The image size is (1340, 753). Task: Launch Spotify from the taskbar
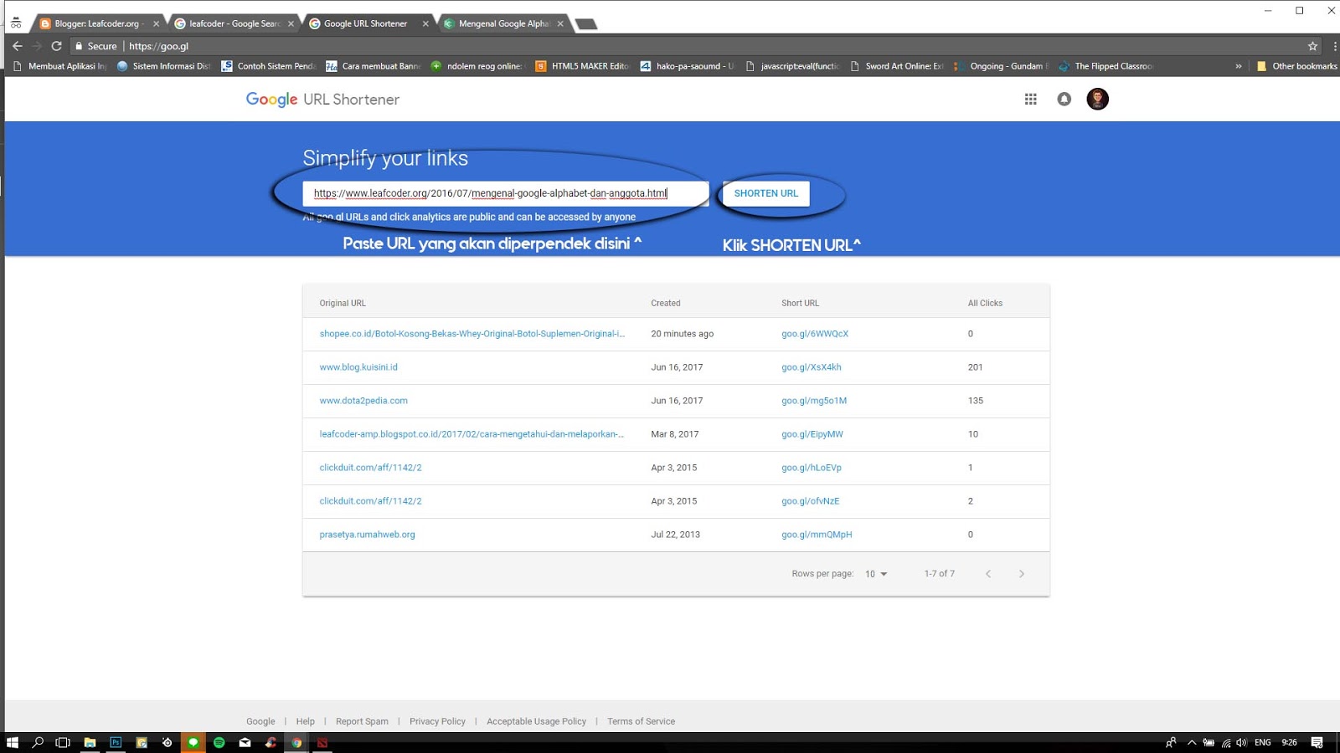coord(219,742)
